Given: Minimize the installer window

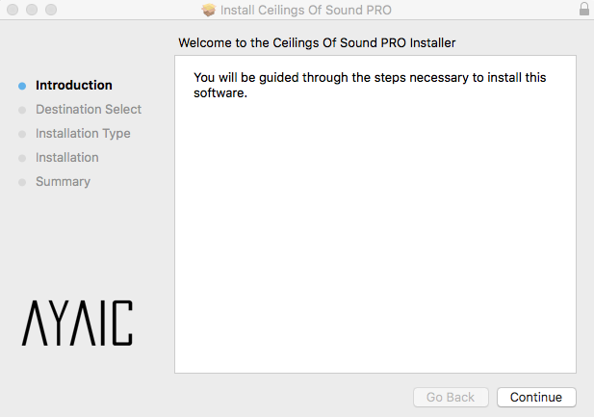Looking at the screenshot, I should coord(32,10).
